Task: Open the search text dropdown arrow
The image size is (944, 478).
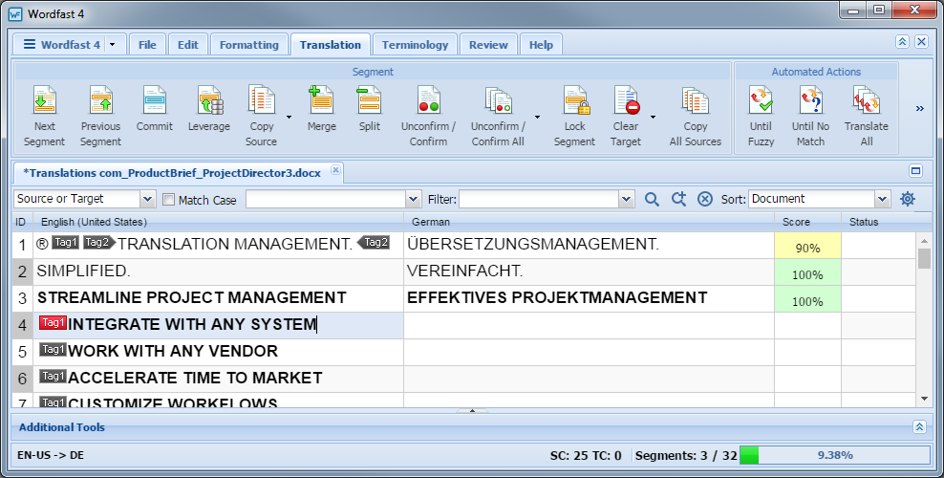Action: [x=413, y=199]
